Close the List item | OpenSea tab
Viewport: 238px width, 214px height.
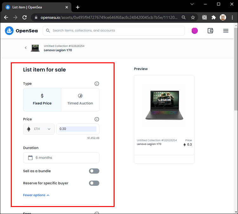pos(67,7)
